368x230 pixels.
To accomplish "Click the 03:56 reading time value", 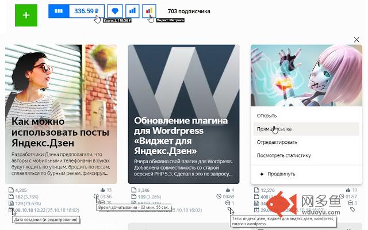I will point(106,197).
